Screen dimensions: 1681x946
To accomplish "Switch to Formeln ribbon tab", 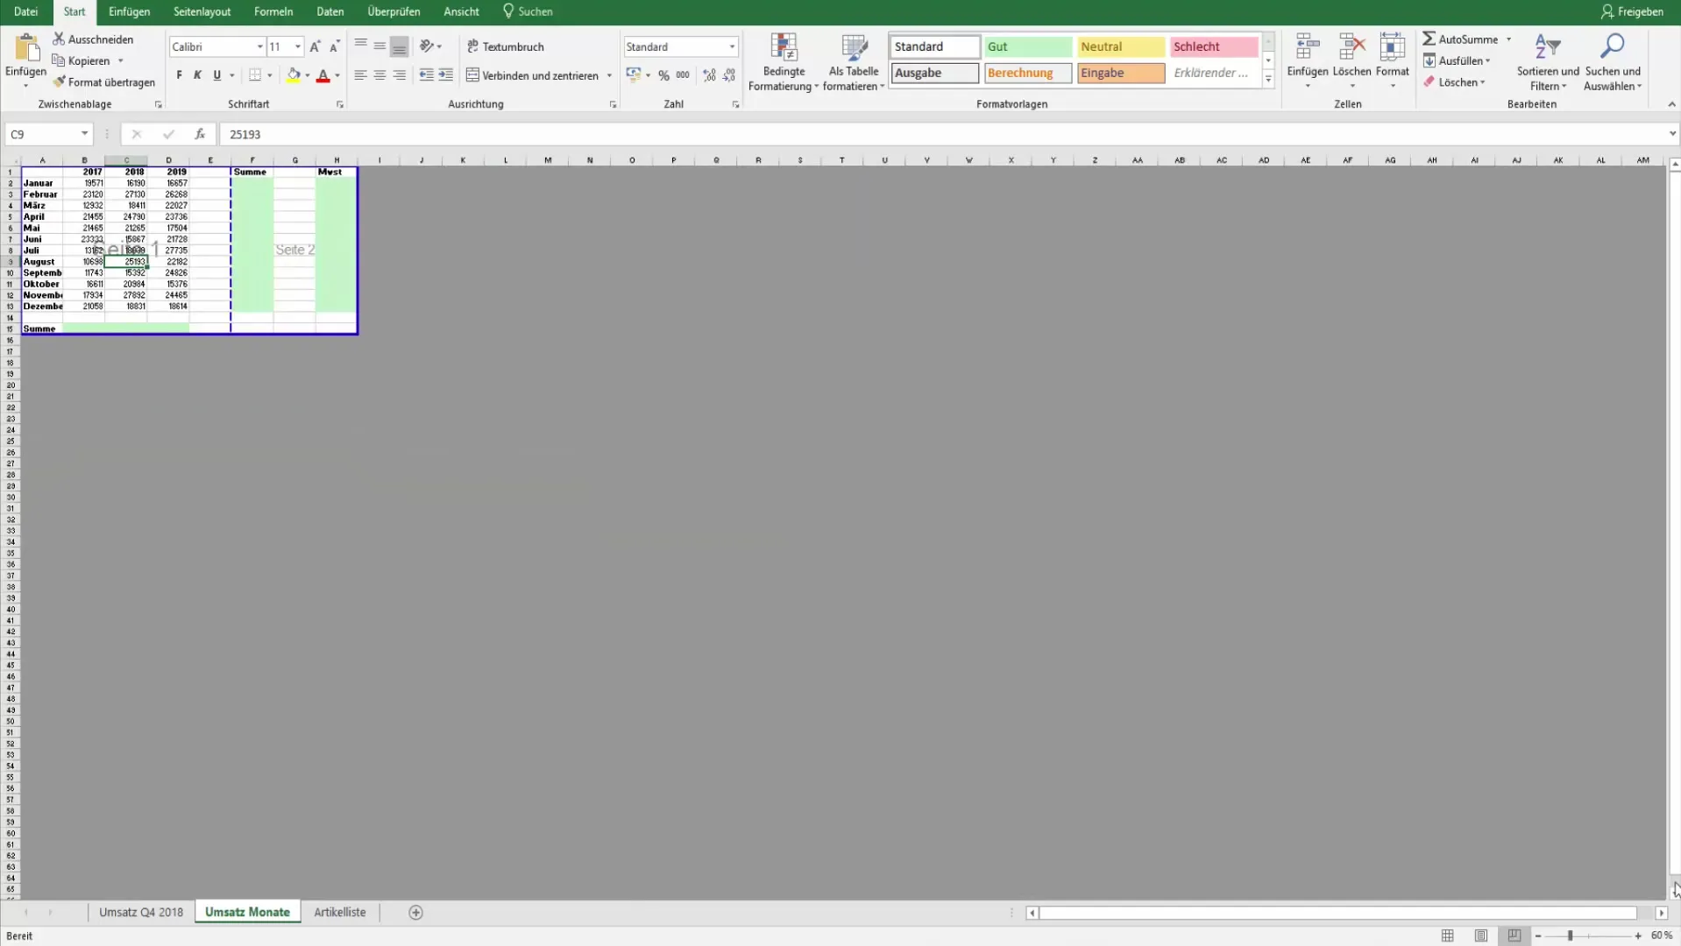I will [273, 11].
